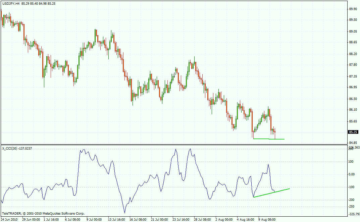This screenshot has width=360, height=222.
Task: Click the -325.797 CCI scale minimum label
Action: coord(353,214)
